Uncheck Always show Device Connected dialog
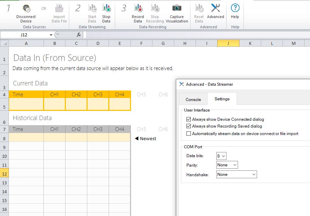Screen dimensions: 310x216 [188, 119]
